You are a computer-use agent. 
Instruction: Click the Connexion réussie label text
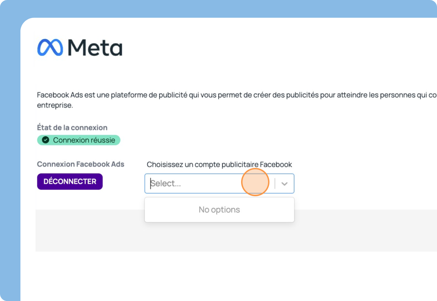coord(84,140)
